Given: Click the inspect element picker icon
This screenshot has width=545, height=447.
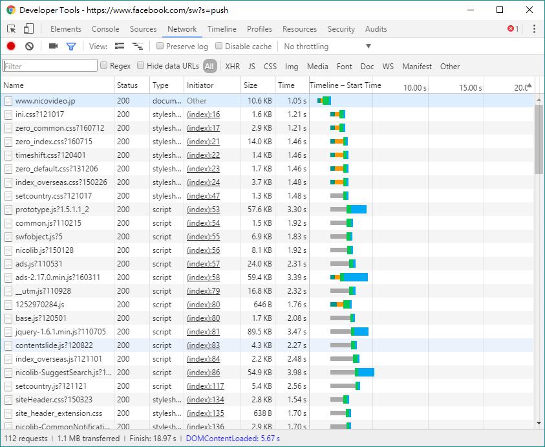Looking at the screenshot, I should click(x=12, y=29).
